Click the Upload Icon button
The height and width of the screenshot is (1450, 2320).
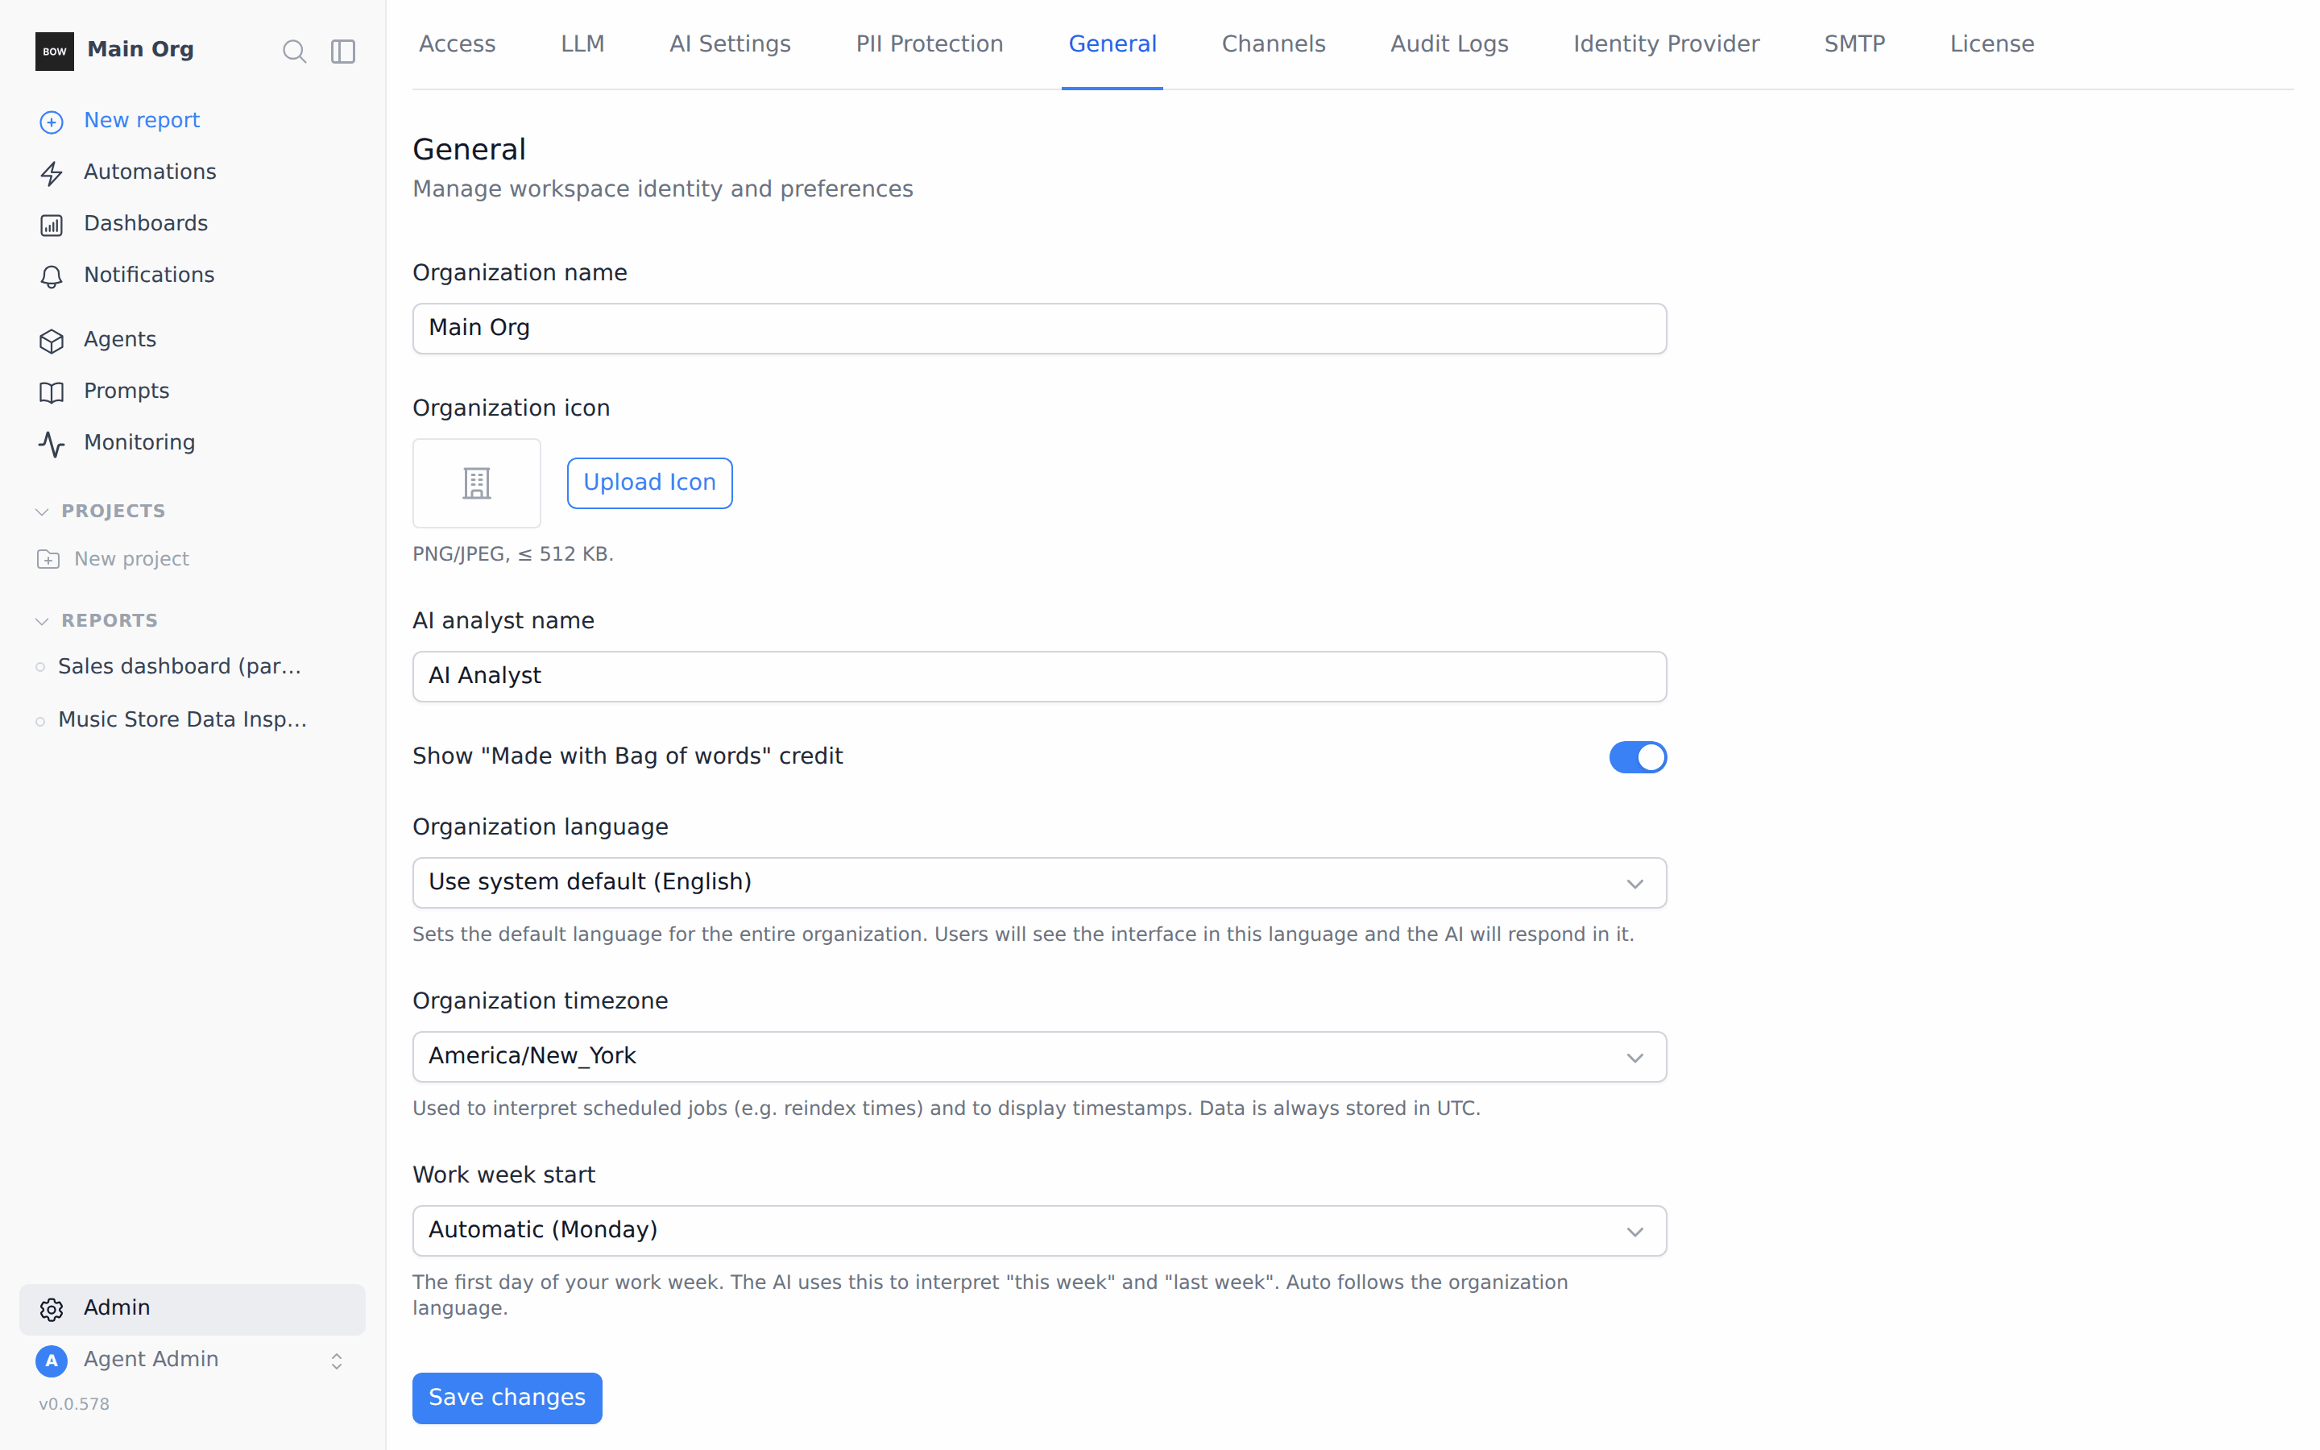click(x=649, y=483)
